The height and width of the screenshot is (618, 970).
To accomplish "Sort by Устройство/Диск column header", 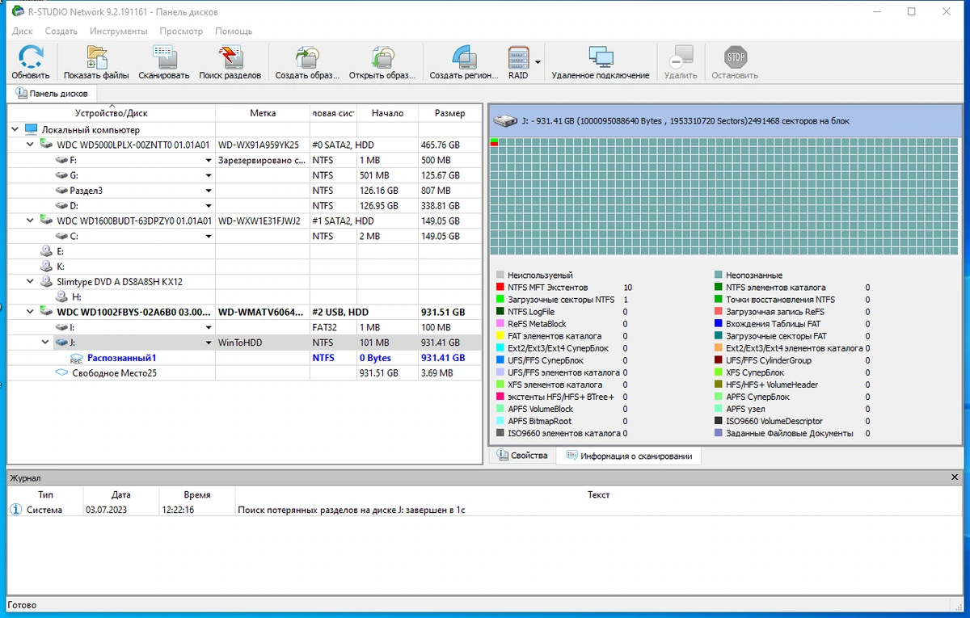I will (x=112, y=113).
